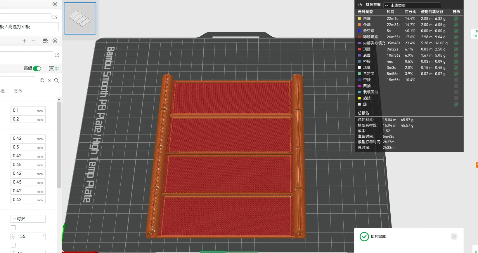This screenshot has width=478, height=253.
Task: Click edit icon beside printer preset field
Action: point(55,17)
